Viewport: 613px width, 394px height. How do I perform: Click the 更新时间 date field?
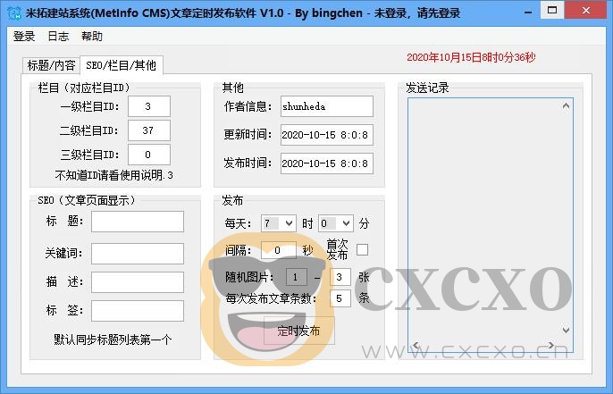pyautogui.click(x=327, y=135)
